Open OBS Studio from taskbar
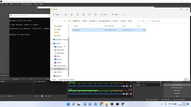 [112, 104]
